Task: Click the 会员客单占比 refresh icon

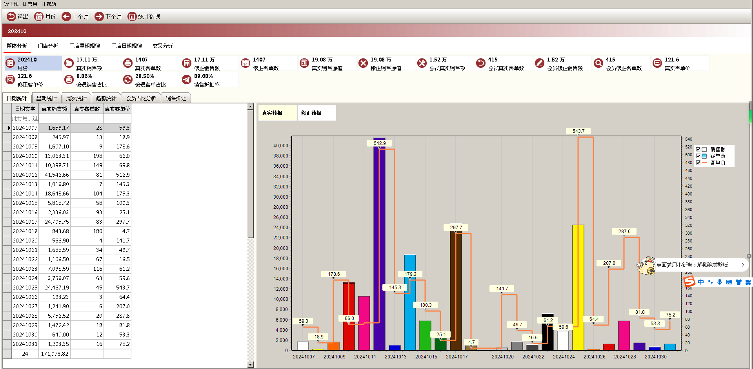Action: 128,80
